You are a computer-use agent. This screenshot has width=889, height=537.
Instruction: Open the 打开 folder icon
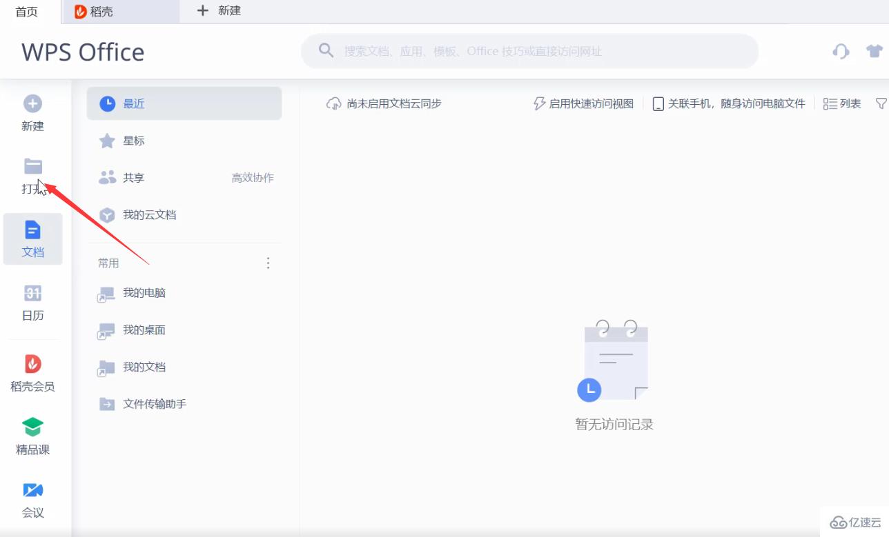pyautogui.click(x=32, y=166)
